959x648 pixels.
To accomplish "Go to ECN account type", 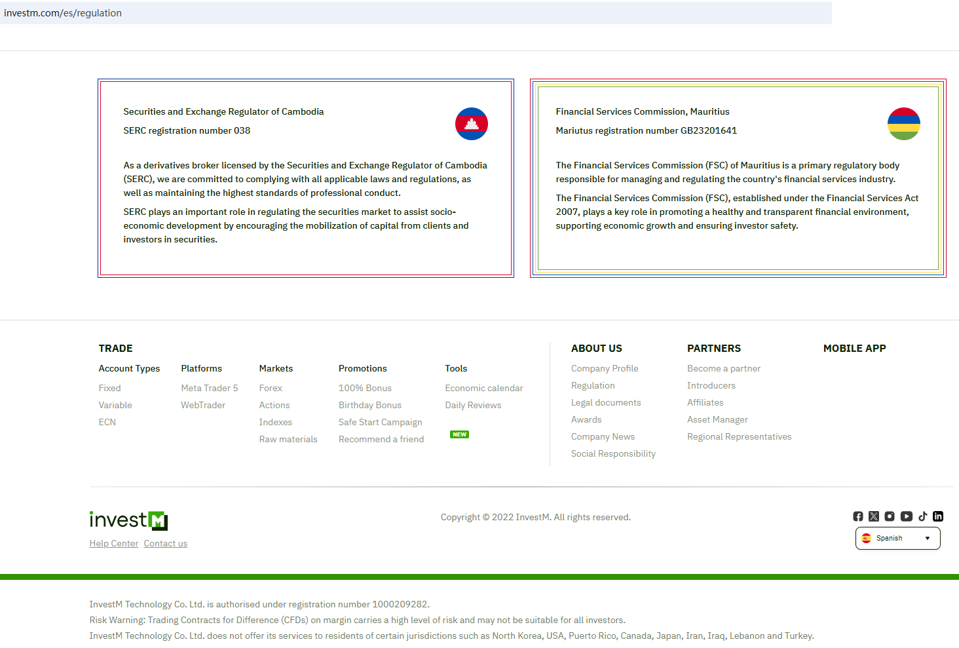I will [x=107, y=422].
